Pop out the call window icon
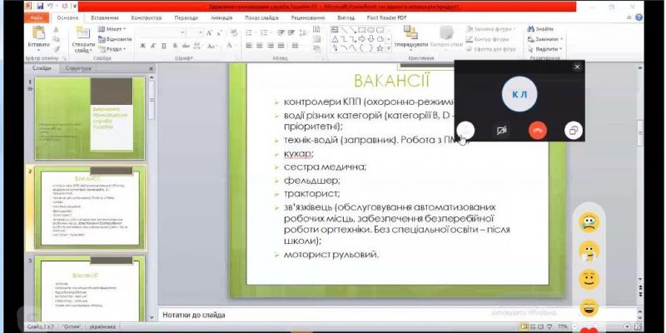Image resolution: width=666 pixels, height=333 pixels. (573, 130)
